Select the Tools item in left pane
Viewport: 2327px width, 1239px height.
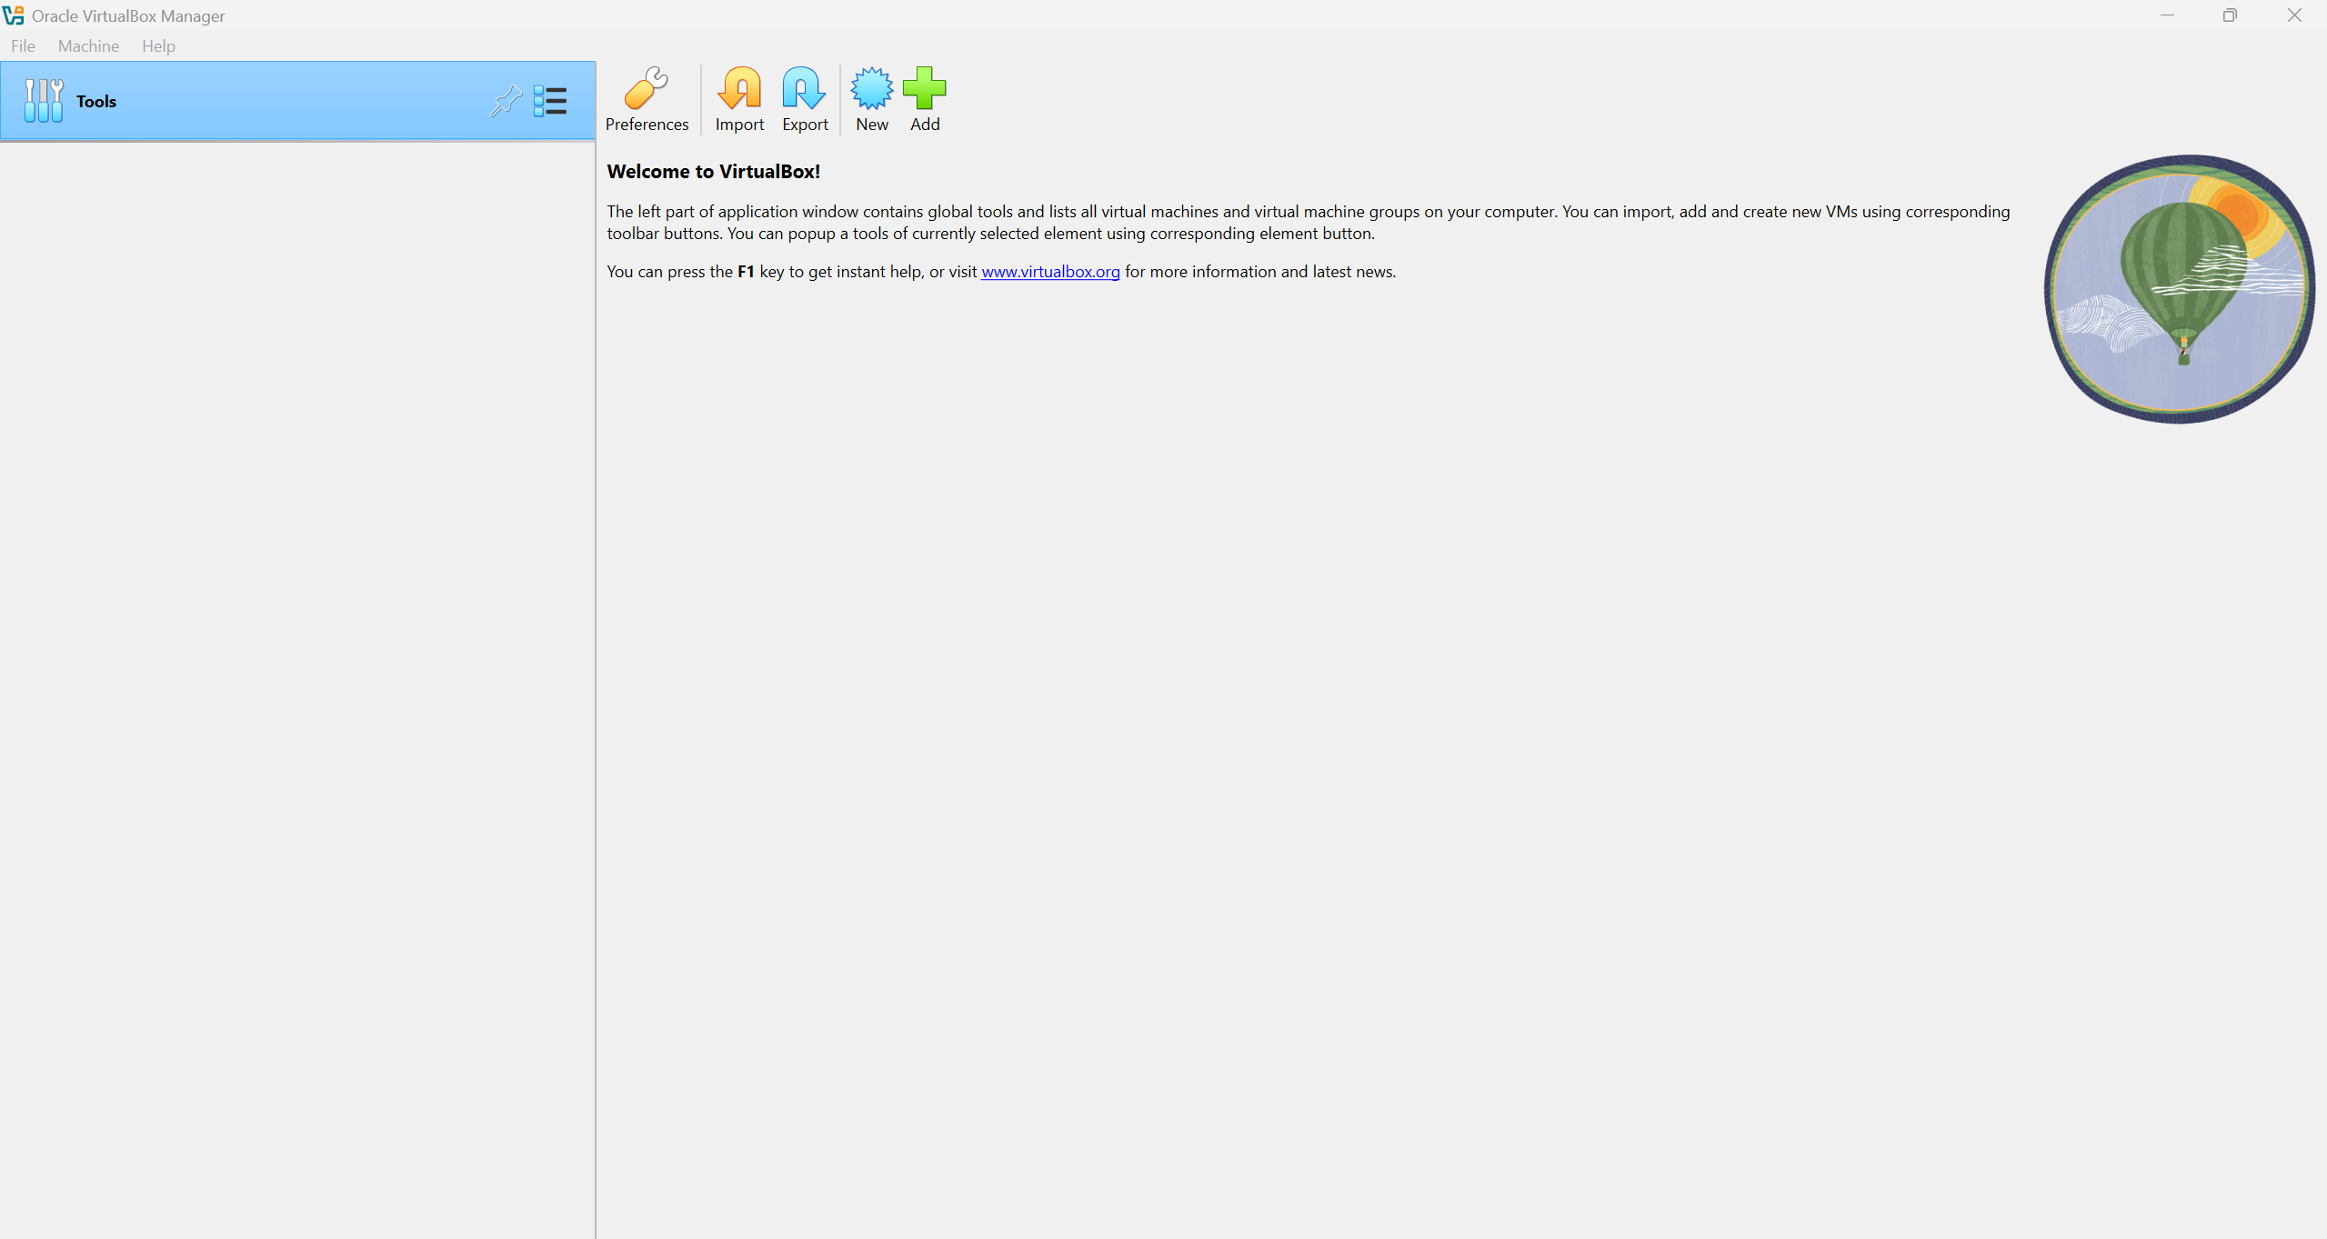297,101
